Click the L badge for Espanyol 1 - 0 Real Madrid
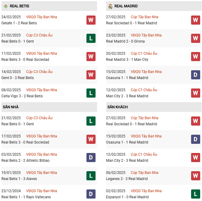 click(x=196, y=194)
